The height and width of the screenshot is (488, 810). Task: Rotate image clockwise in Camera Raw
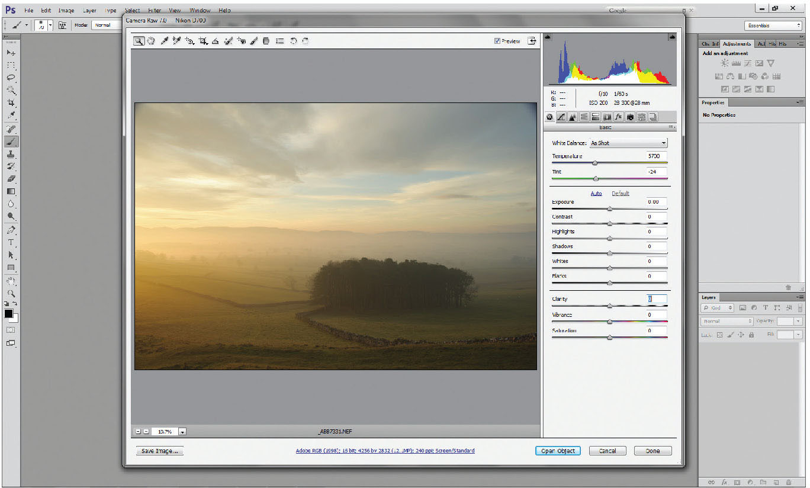[x=306, y=41]
